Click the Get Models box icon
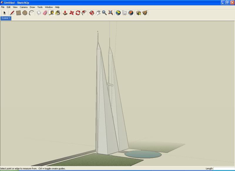235x171 pixels. pos(138,13)
